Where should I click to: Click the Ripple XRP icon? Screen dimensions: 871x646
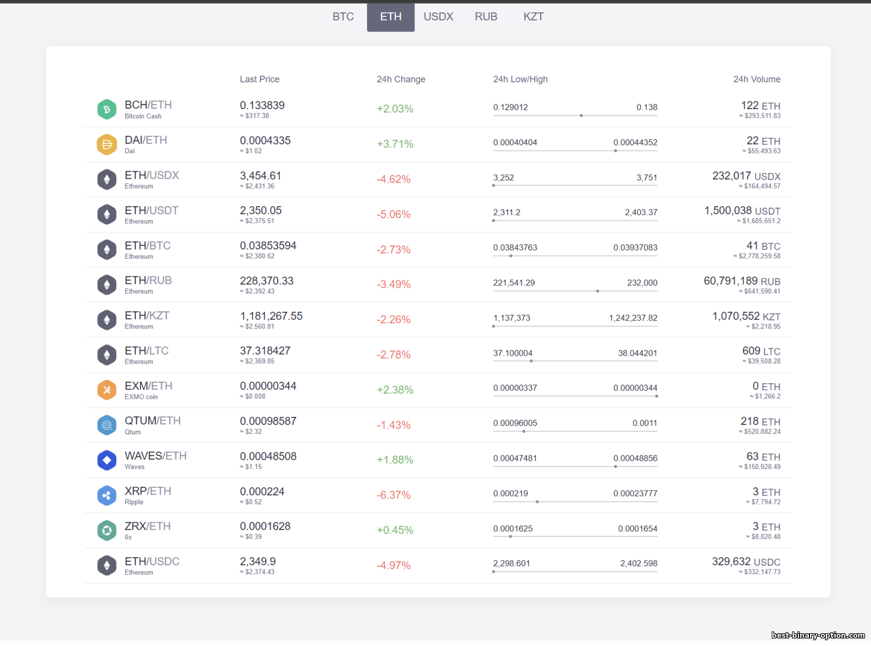(x=107, y=496)
